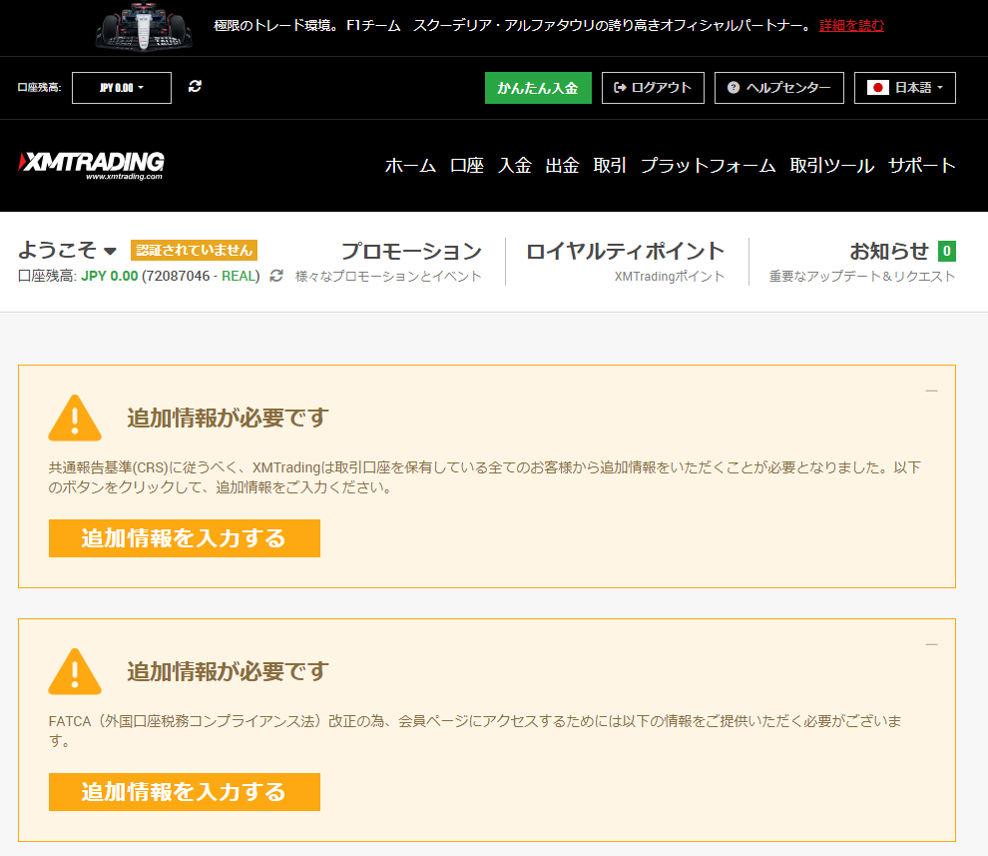
Task: Click the account number 72087046 - REAL text
Action: tap(201, 276)
